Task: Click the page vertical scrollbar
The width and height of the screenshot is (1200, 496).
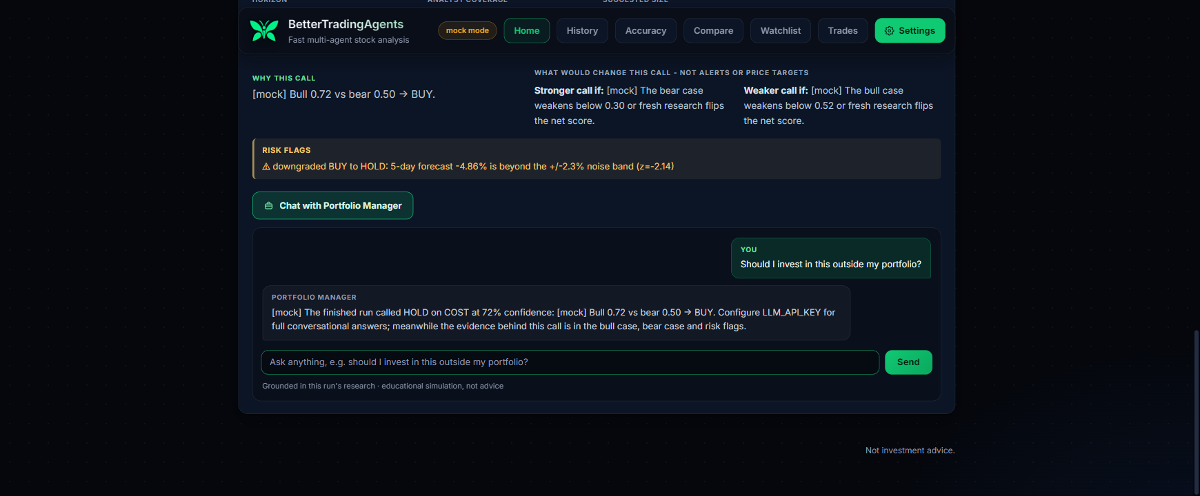Action: (x=1196, y=412)
